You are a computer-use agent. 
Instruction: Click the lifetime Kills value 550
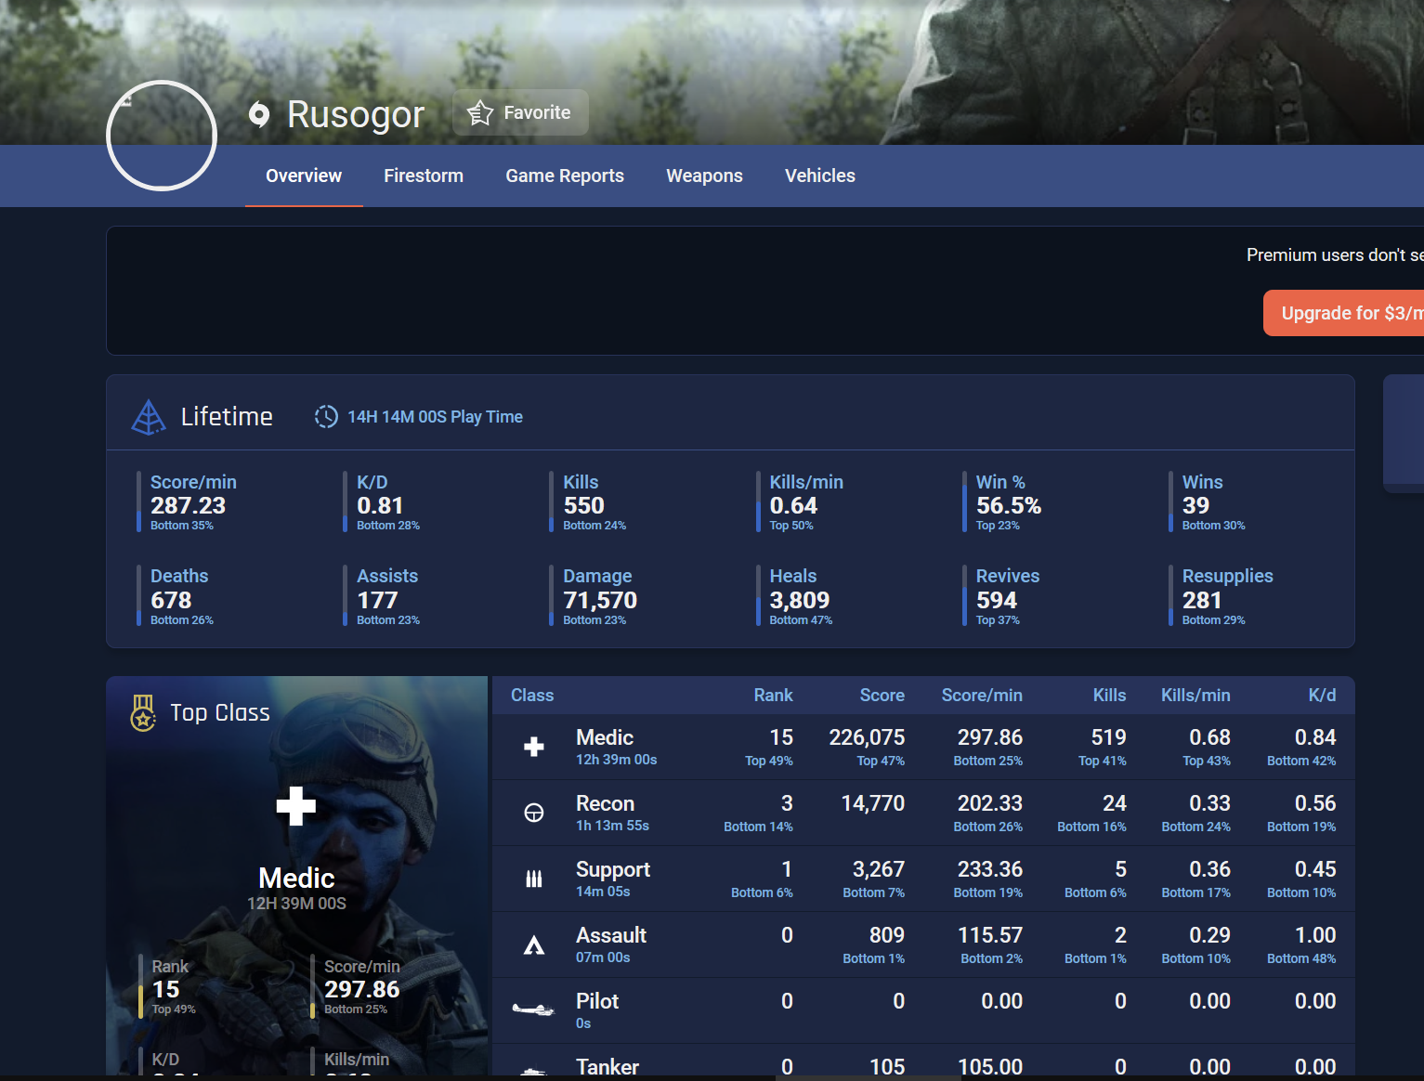(x=583, y=505)
